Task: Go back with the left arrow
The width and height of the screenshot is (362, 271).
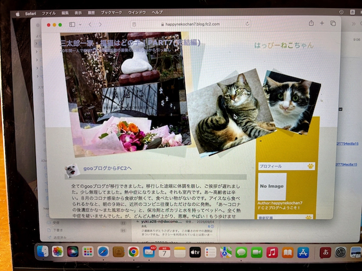Action: pyautogui.click(x=90, y=24)
